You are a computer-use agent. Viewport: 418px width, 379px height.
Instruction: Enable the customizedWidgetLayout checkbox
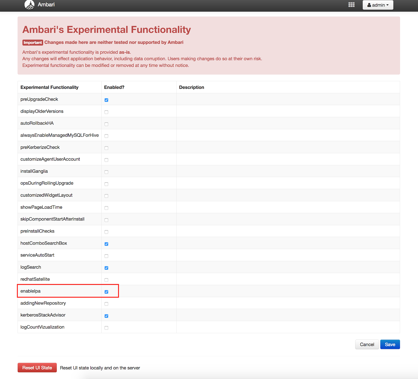click(106, 196)
